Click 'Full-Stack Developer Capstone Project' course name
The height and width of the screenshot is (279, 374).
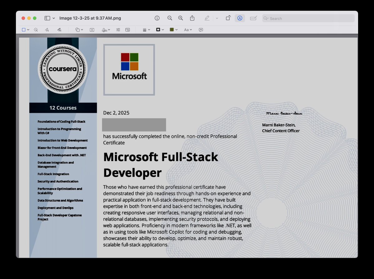[x=59, y=217]
